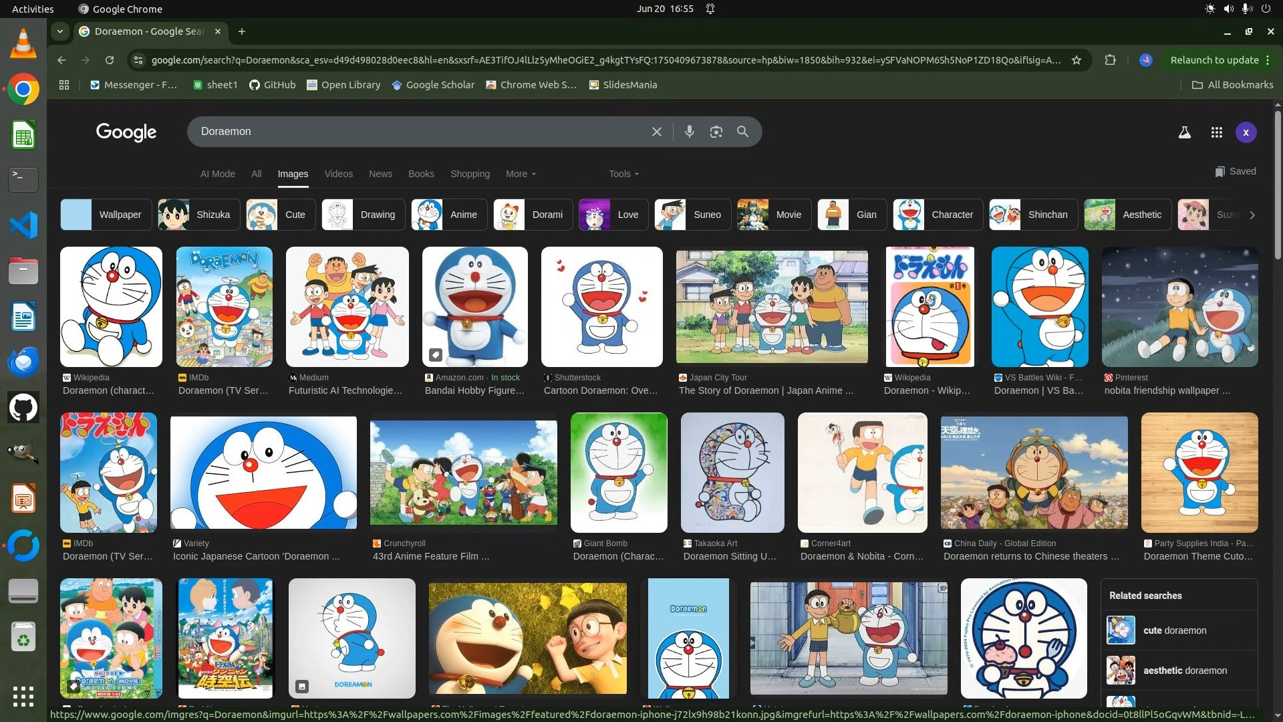Launch Visual Studio Code from dock
This screenshot has height=722, width=1283.
pos(23,225)
